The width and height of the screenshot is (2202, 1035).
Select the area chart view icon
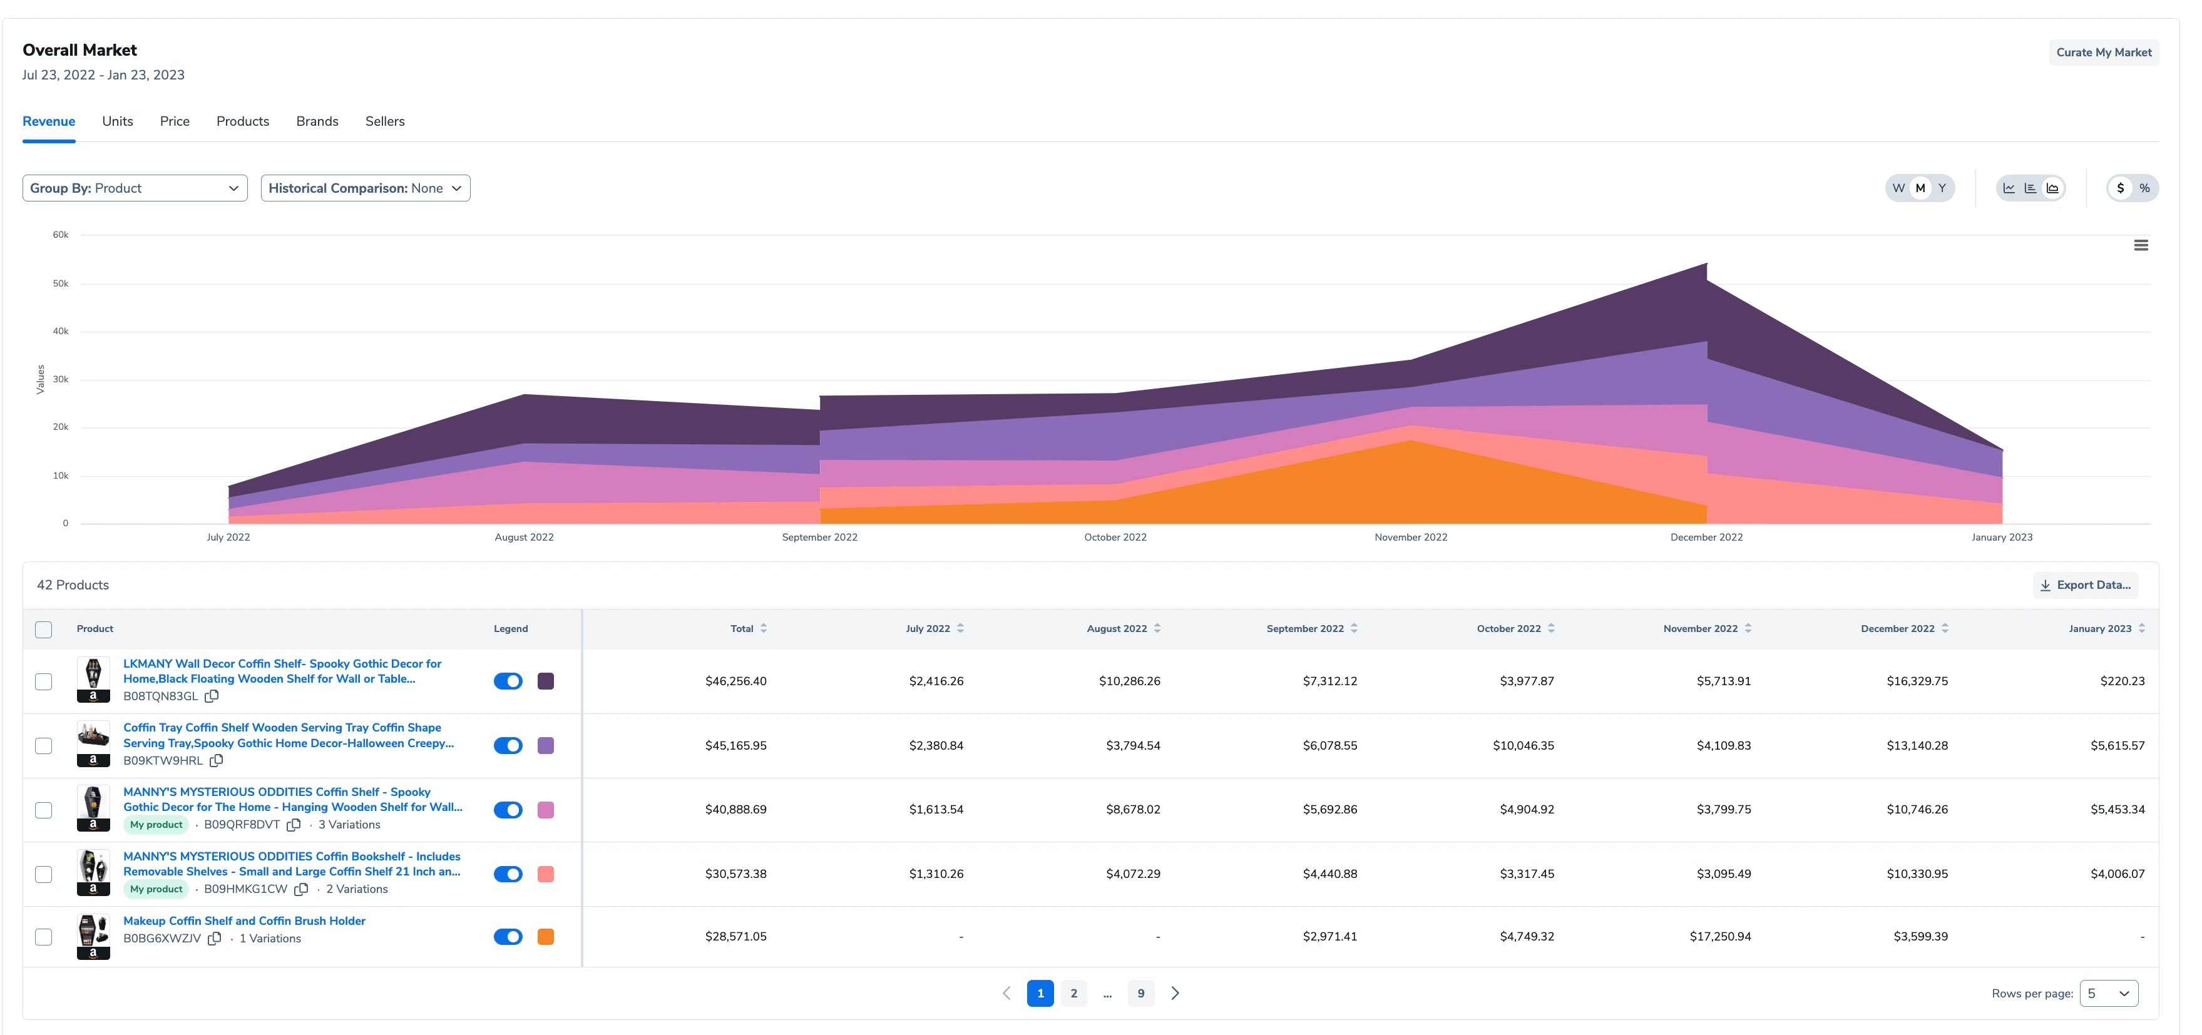click(x=2052, y=188)
